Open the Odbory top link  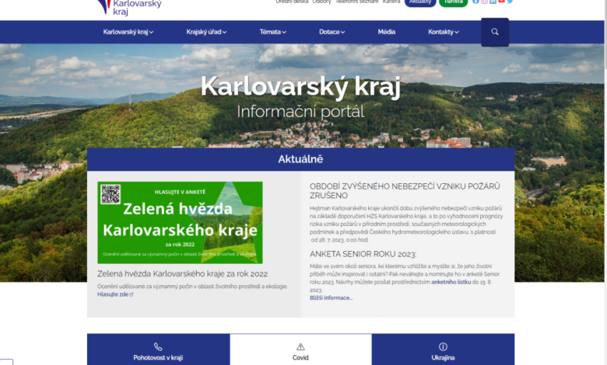point(321,2)
